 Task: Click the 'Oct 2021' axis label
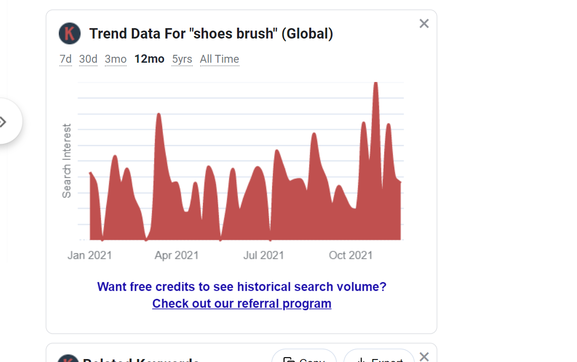coord(351,255)
